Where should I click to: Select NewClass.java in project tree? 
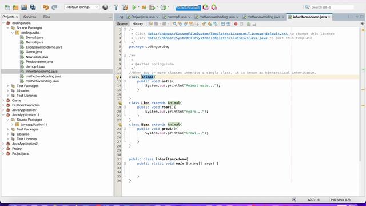37,57
